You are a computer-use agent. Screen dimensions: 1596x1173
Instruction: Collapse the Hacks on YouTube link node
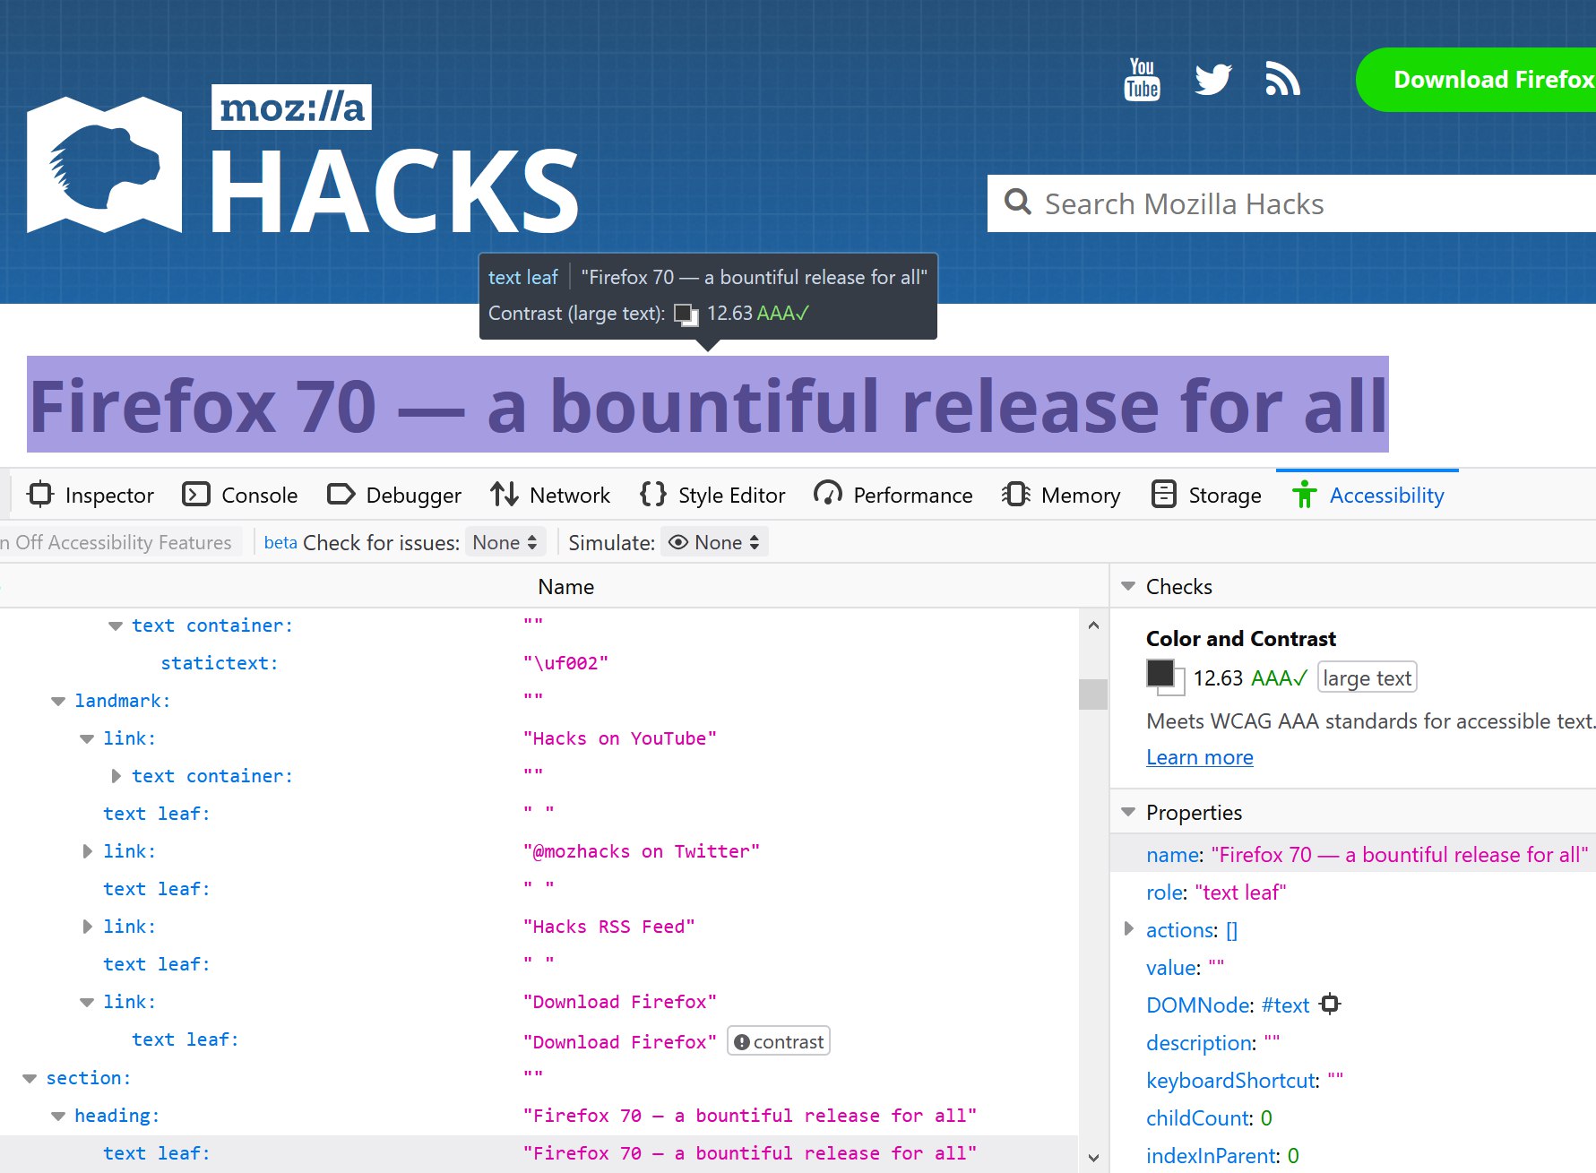[86, 738]
